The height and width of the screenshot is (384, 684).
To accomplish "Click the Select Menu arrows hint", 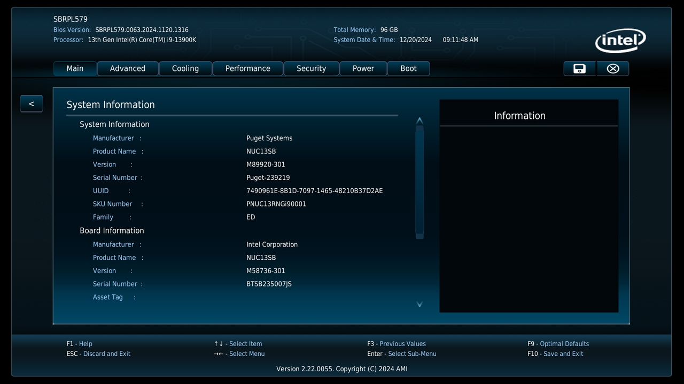I will 239,354.
